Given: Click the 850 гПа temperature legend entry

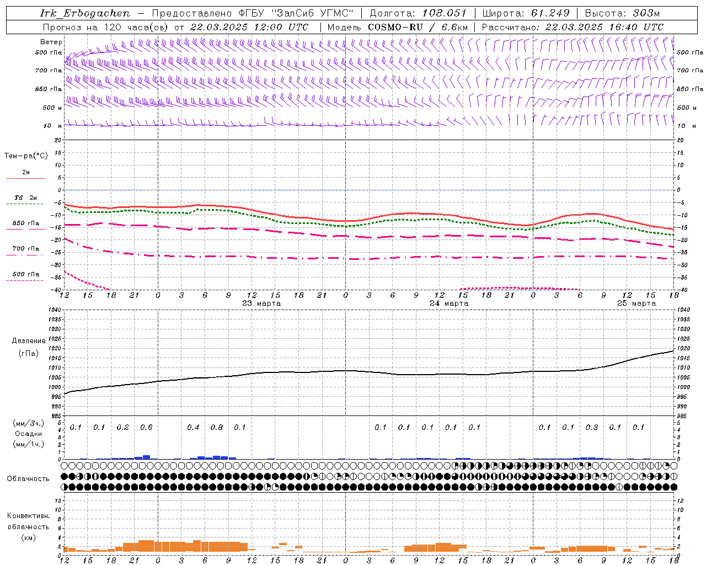Looking at the screenshot, I should (x=26, y=223).
